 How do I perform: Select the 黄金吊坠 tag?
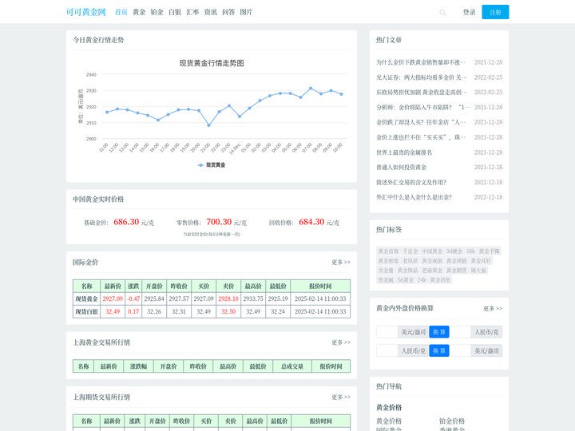[440, 280]
